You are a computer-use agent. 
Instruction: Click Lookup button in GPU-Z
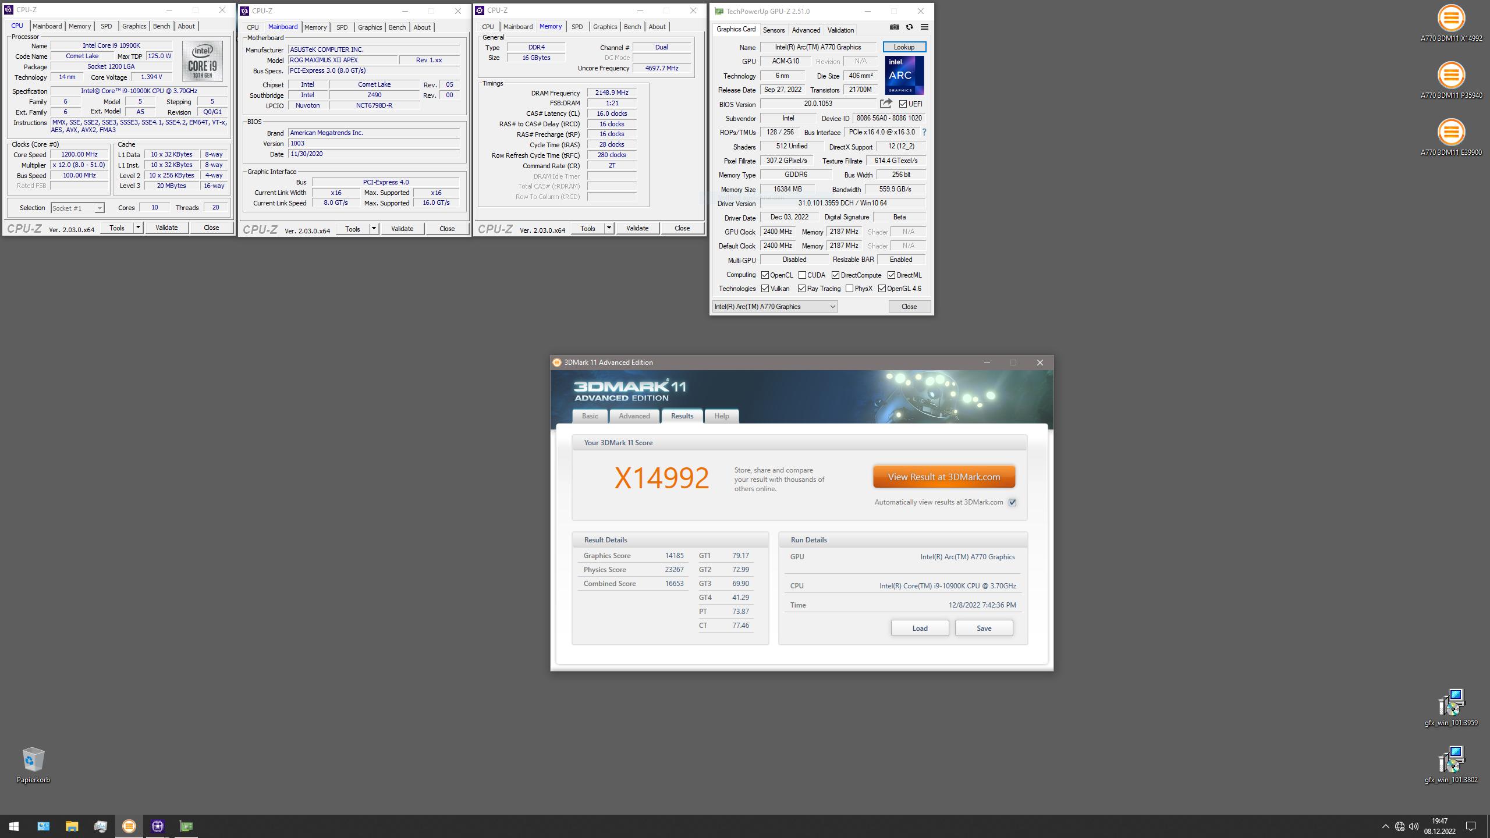coord(904,47)
